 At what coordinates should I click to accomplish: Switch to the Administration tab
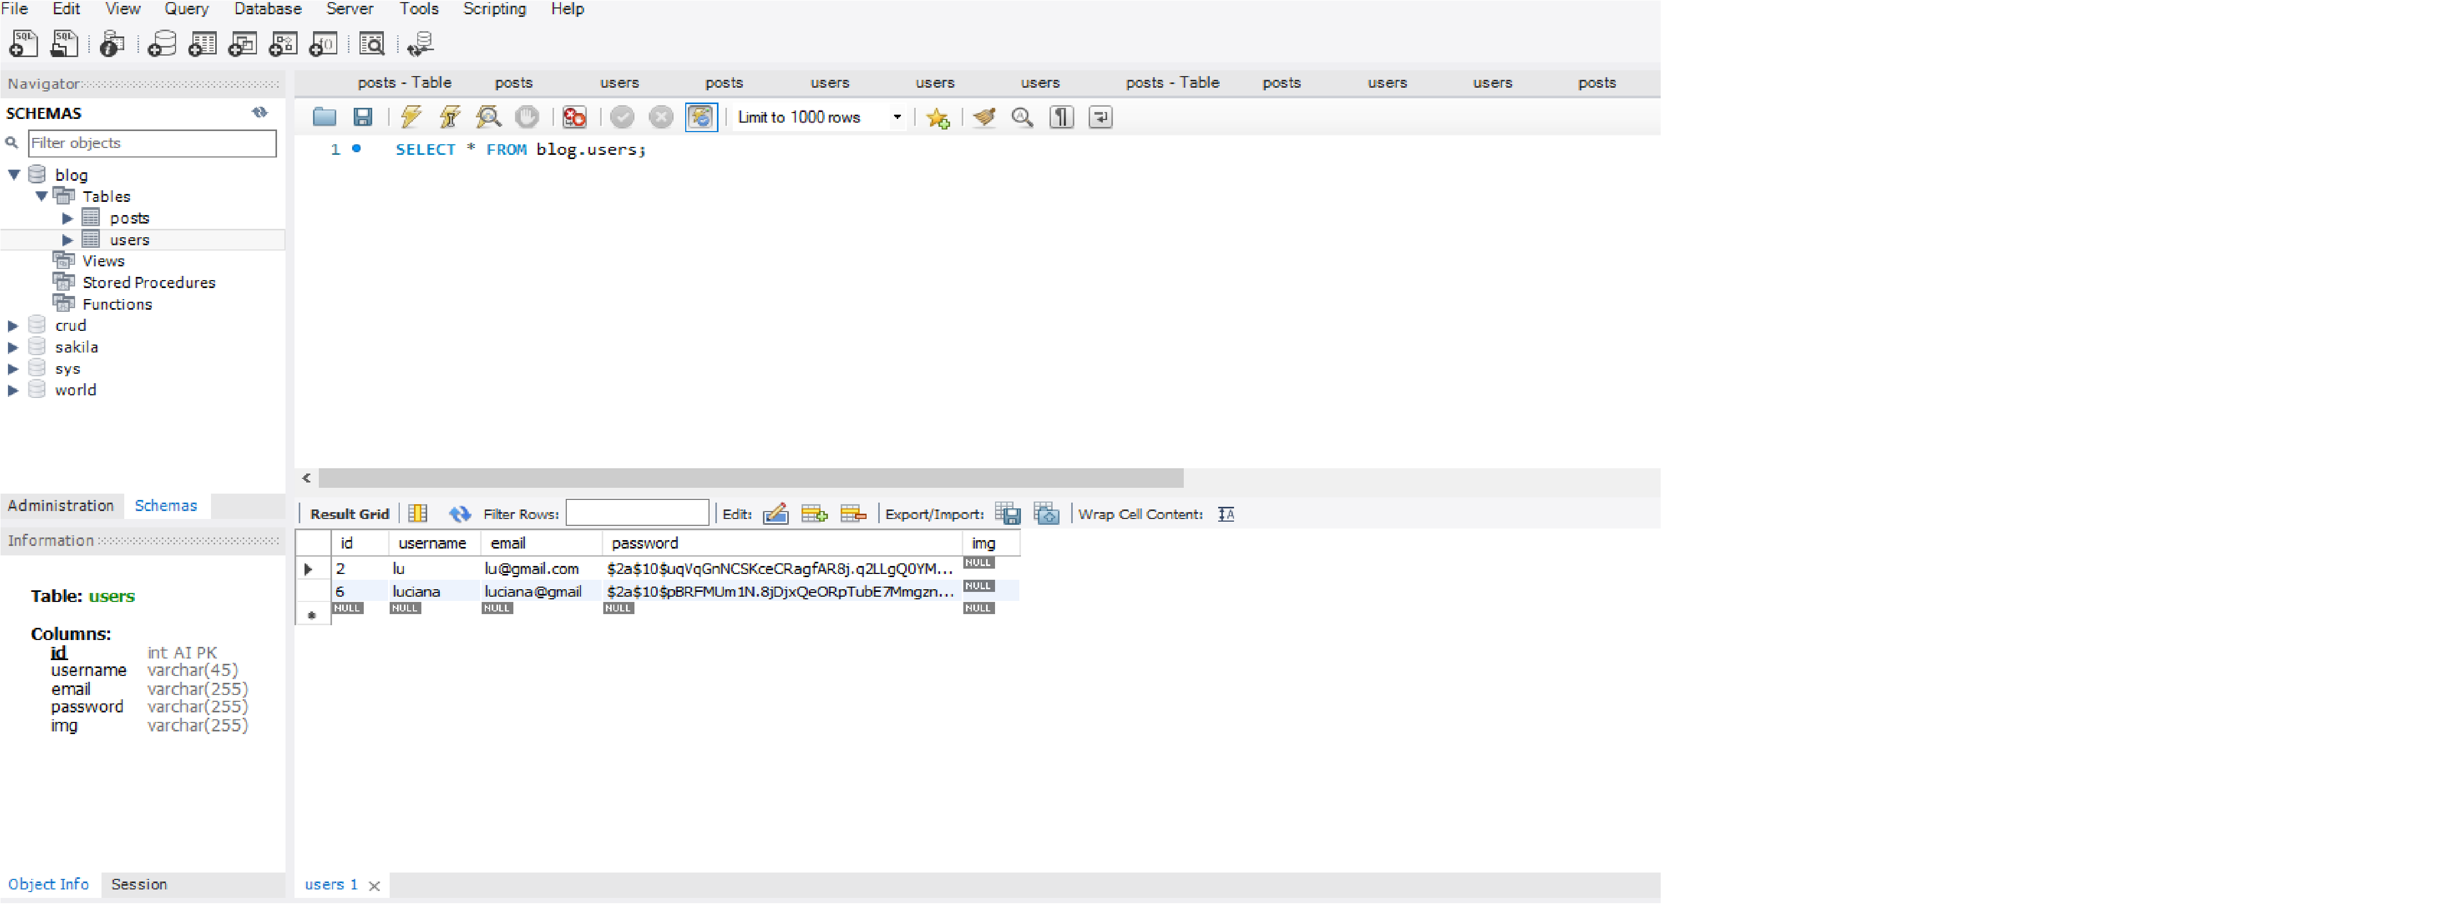tap(61, 505)
